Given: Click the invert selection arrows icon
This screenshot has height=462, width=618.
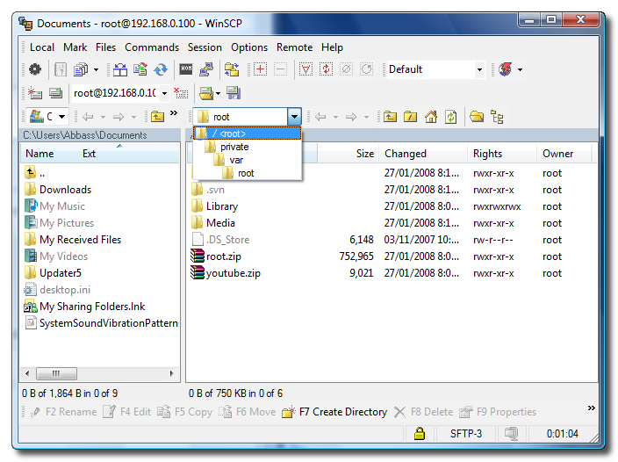Looking at the screenshot, I should pos(326,69).
